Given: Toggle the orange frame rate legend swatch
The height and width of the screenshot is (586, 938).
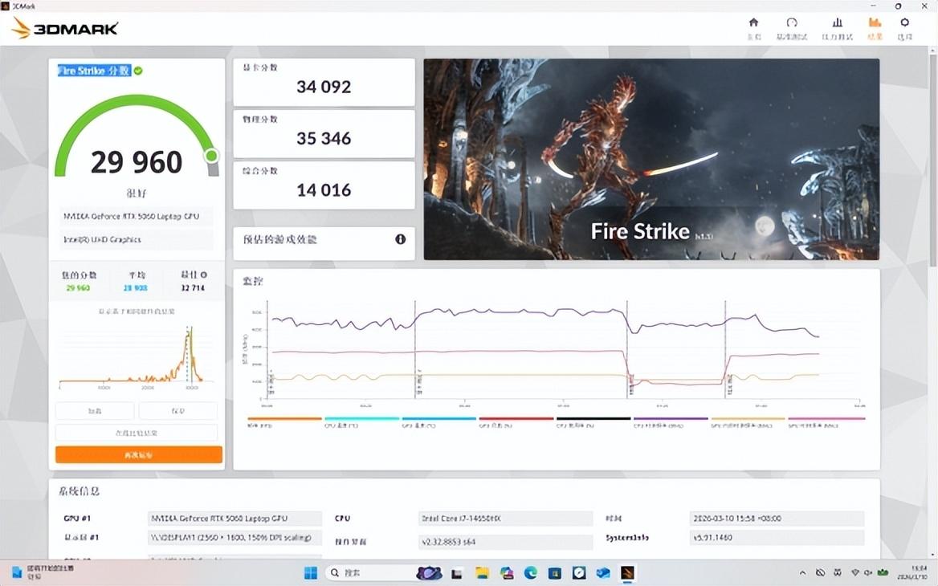Looking at the screenshot, I should (x=284, y=419).
